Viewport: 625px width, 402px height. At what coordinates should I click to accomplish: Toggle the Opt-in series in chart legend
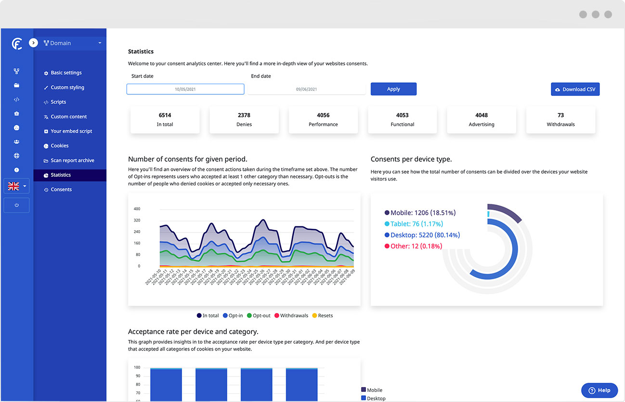click(233, 316)
